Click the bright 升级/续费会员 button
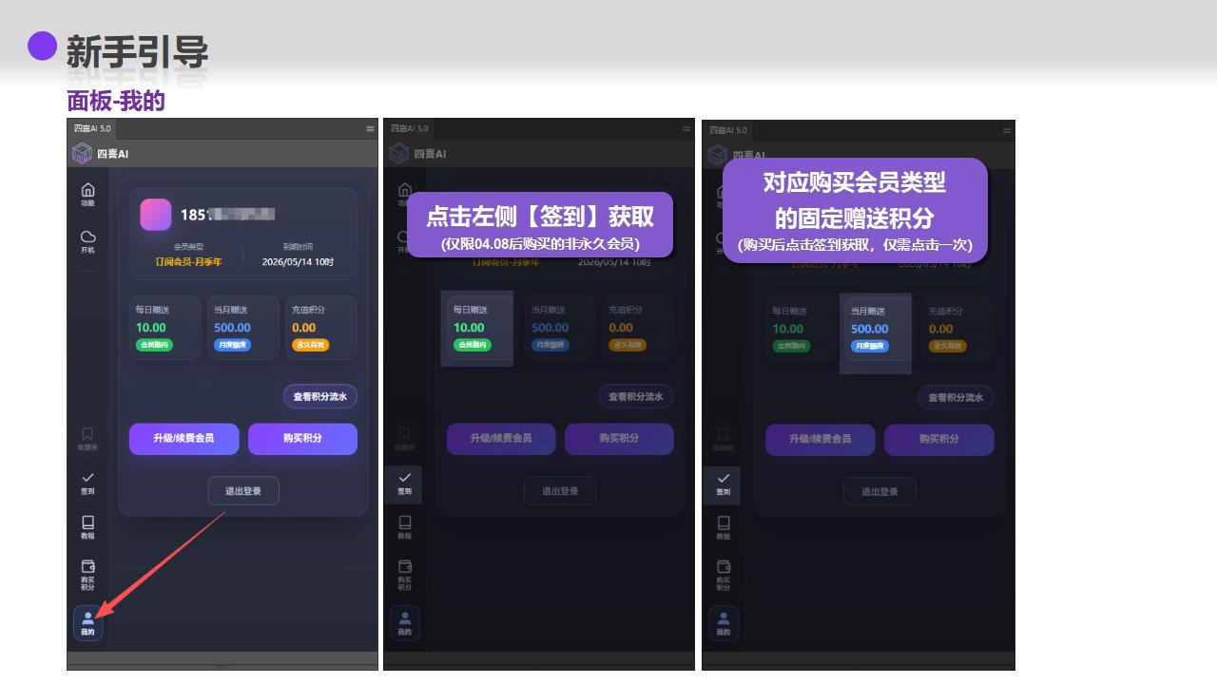 [184, 439]
